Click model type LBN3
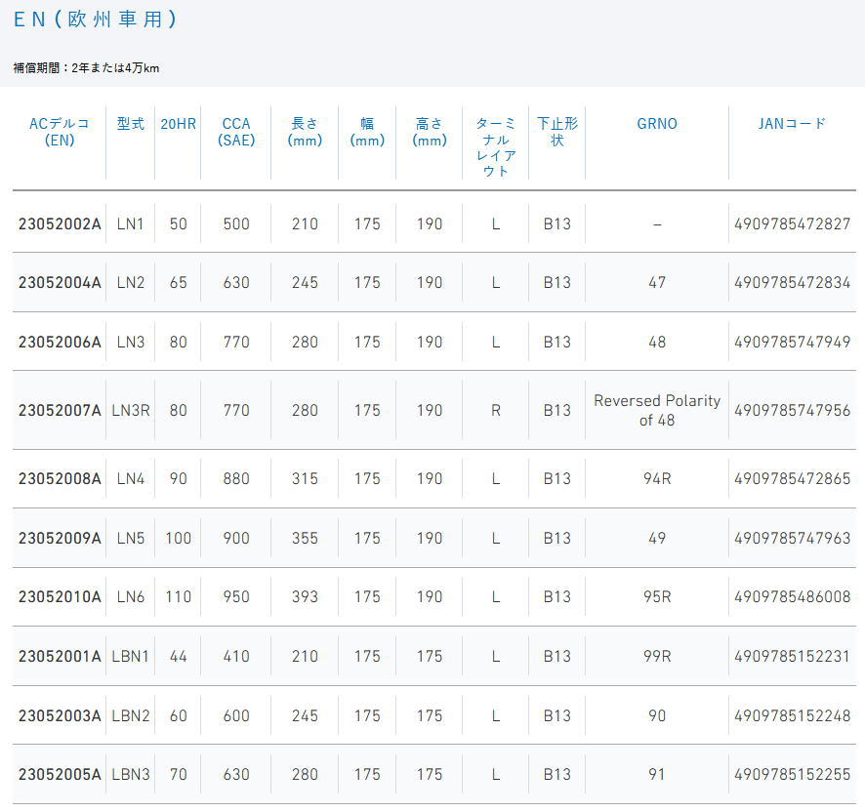Image resolution: width=865 pixels, height=812 pixels. tap(130, 775)
